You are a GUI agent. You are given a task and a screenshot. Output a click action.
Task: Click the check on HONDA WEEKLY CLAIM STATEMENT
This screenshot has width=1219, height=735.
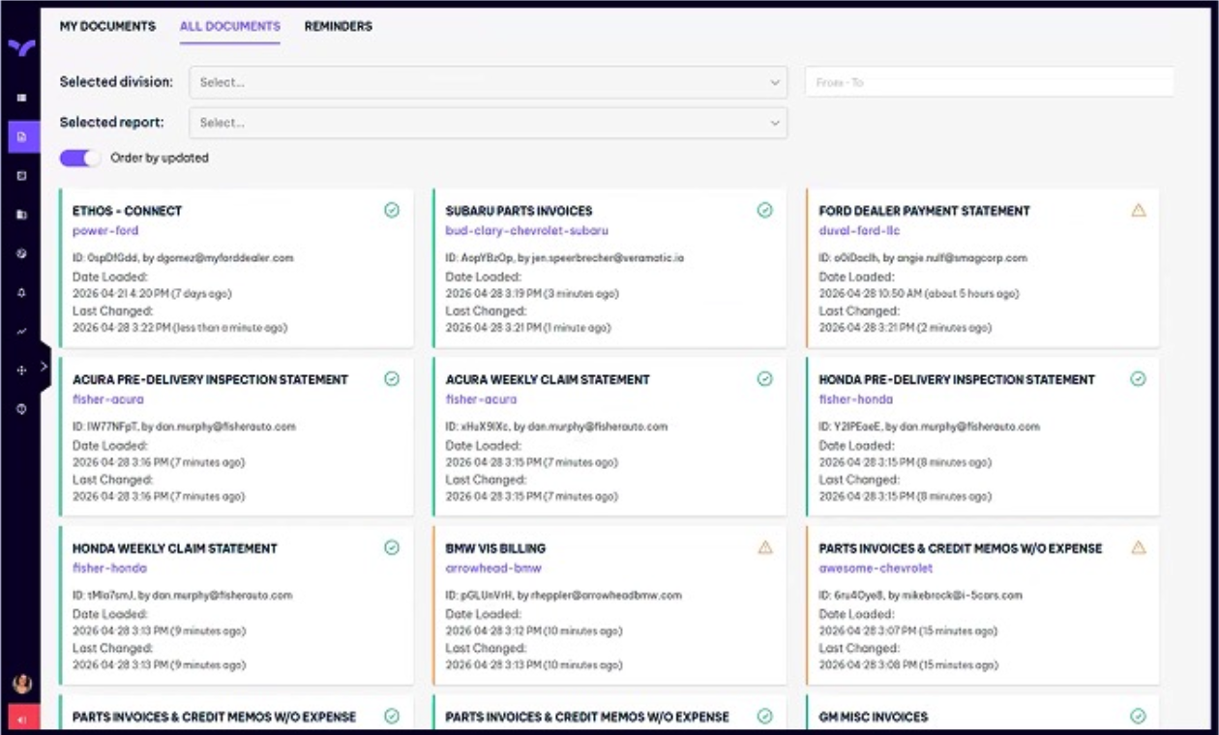pyautogui.click(x=392, y=547)
